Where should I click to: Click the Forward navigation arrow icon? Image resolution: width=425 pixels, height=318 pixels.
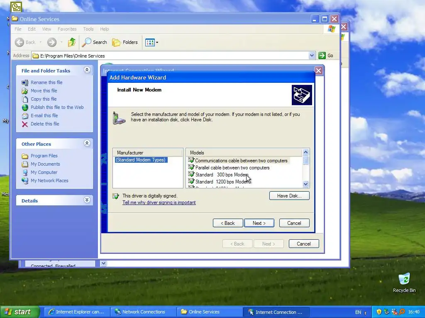(x=52, y=42)
